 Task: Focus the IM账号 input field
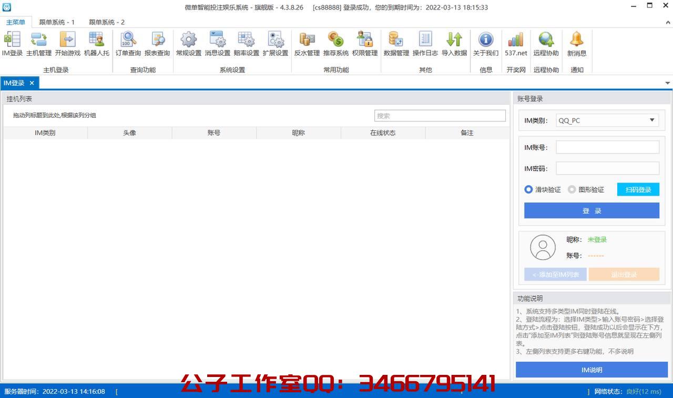pyautogui.click(x=607, y=147)
